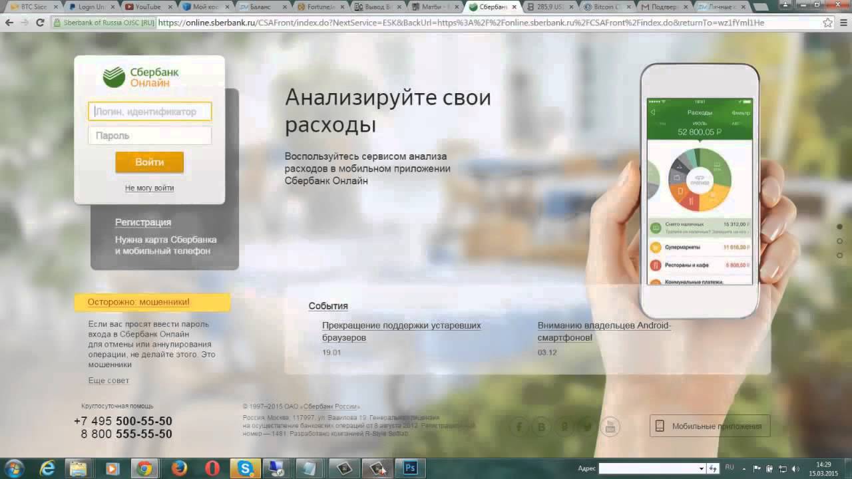The height and width of the screenshot is (479, 852).
Task: Bookmark this page with the star icon
Action: [x=828, y=22]
